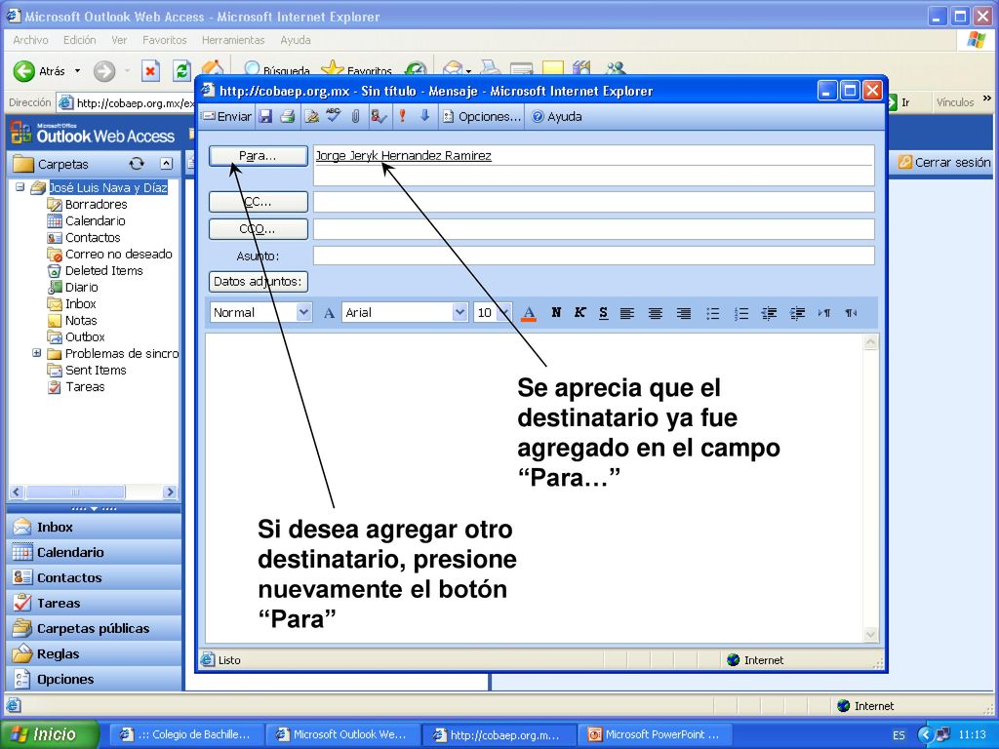Set right-to-left text direction

click(851, 313)
